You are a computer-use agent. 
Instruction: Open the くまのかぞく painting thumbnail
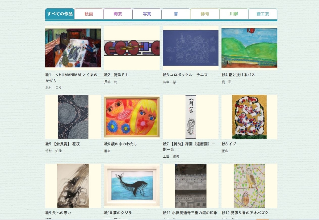(x=73, y=48)
